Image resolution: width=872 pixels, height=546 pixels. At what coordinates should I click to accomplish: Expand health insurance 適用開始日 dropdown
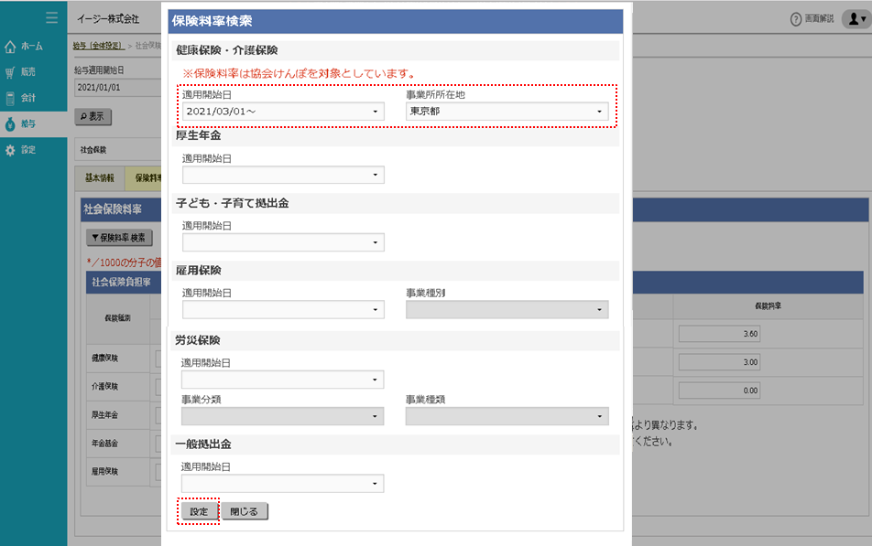click(x=283, y=112)
